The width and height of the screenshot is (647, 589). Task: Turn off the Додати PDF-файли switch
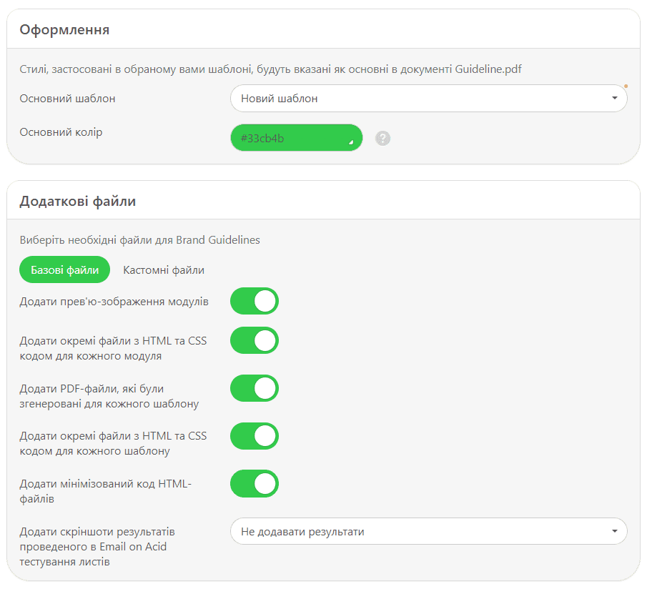click(x=255, y=388)
